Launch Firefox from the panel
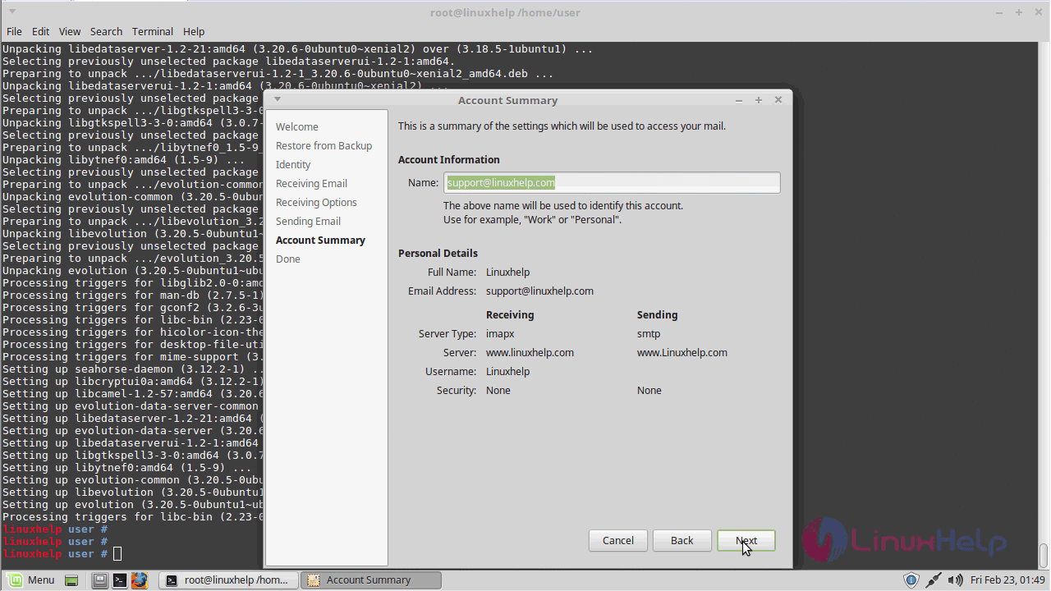Screen dimensions: 1051x591 [x=139, y=580]
